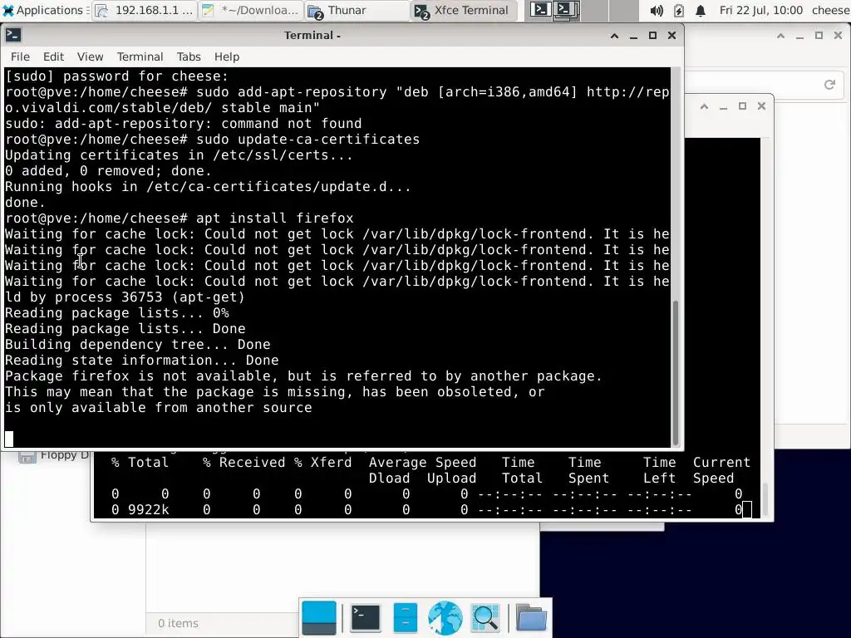This screenshot has height=638, width=851.
Task: Open the Help menu in Terminal
Action: click(226, 57)
